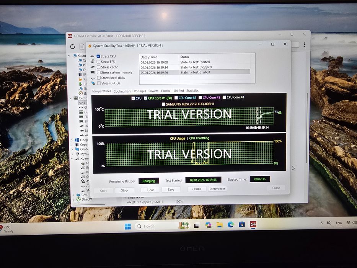This screenshot has height=268, width=357.
Task: Open File Explorer from the taskbar
Action: point(220,225)
